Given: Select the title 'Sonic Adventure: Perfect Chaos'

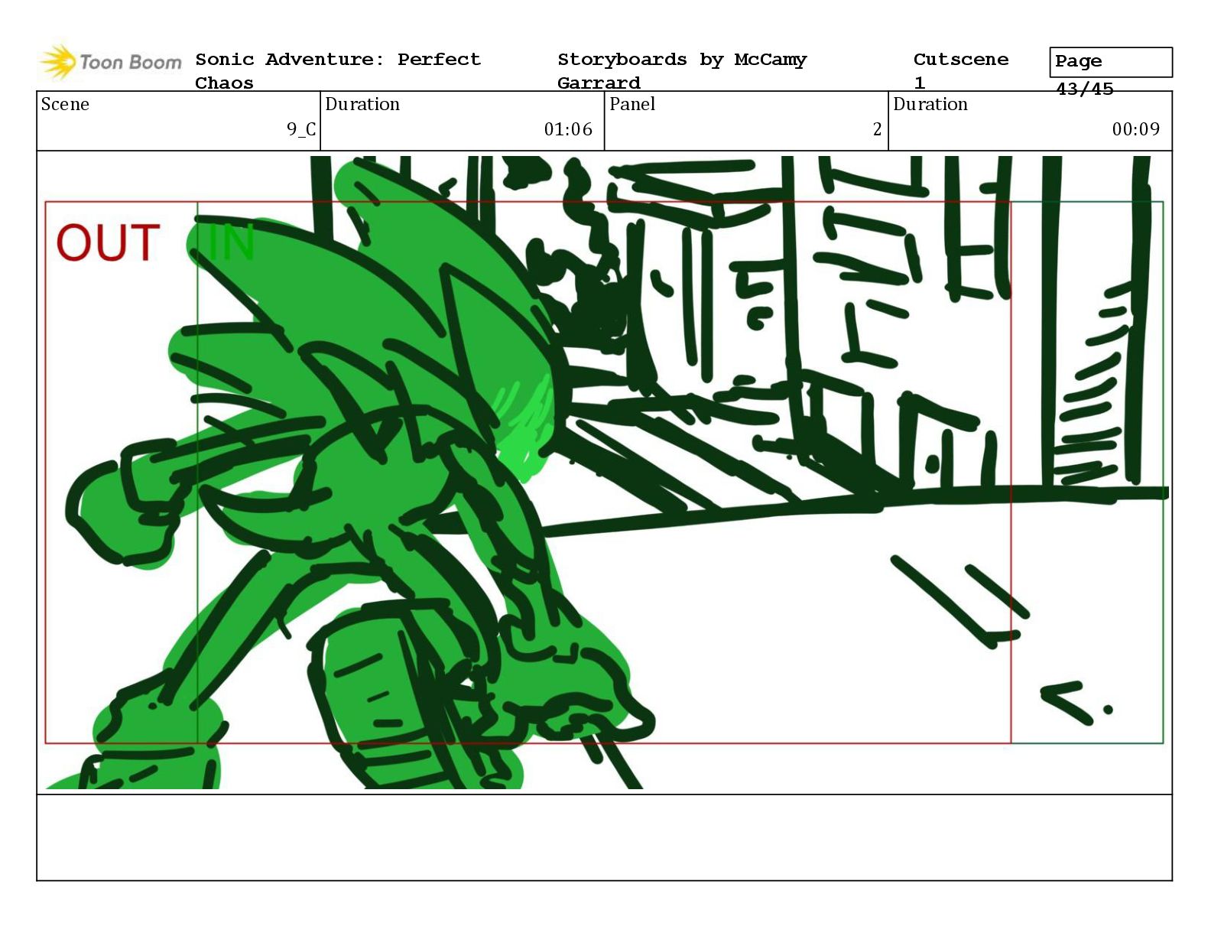Looking at the screenshot, I should tap(338, 71).
